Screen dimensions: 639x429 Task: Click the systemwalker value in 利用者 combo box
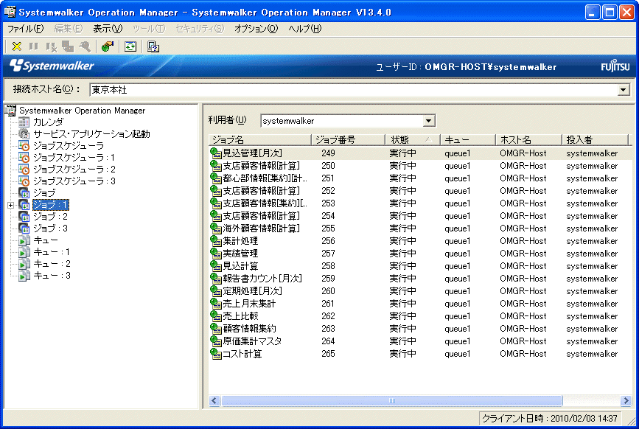(288, 121)
